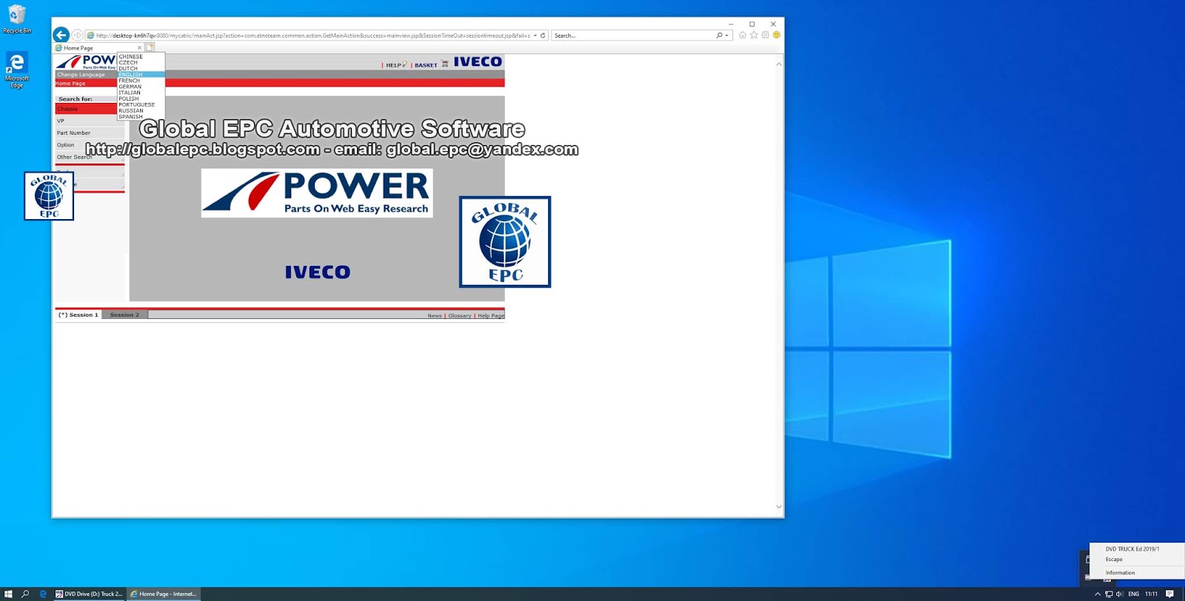
Task: Click the vertical scrollbar down arrow
Action: [778, 507]
